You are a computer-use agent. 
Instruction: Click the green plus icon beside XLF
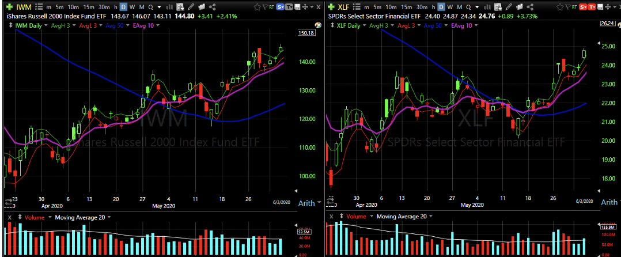(331, 7)
